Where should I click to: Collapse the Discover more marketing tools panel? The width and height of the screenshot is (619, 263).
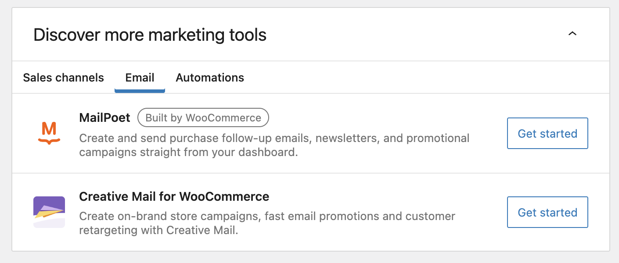(x=572, y=34)
